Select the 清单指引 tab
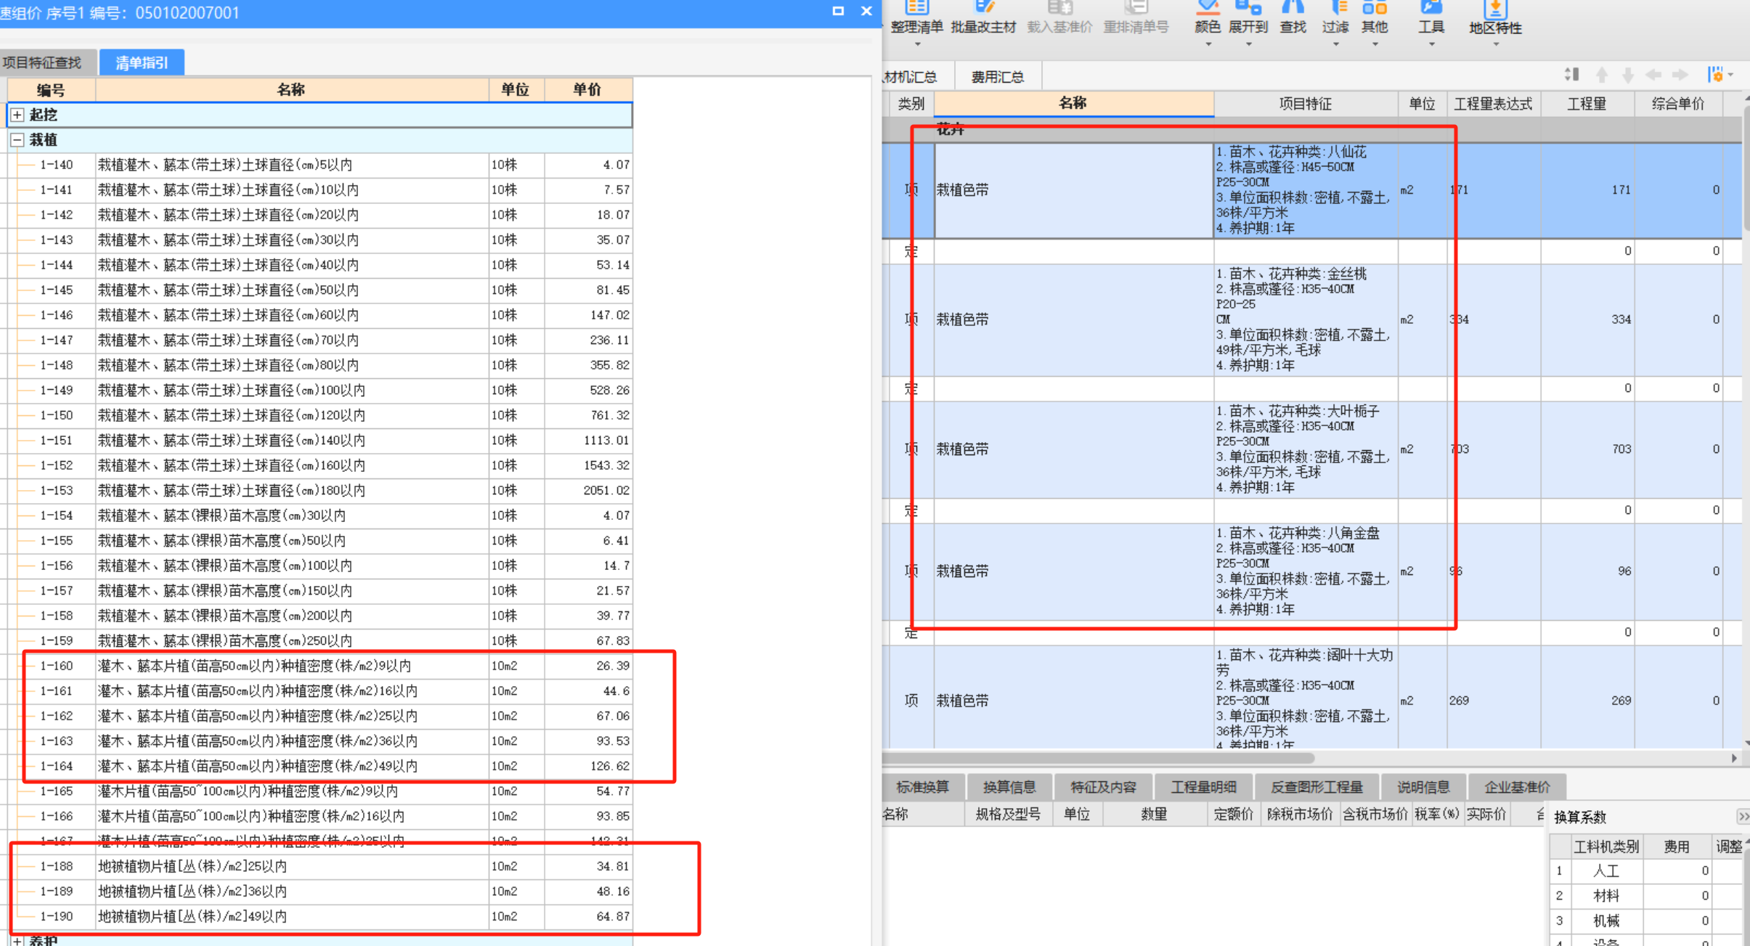The height and width of the screenshot is (946, 1750). pyautogui.click(x=142, y=62)
